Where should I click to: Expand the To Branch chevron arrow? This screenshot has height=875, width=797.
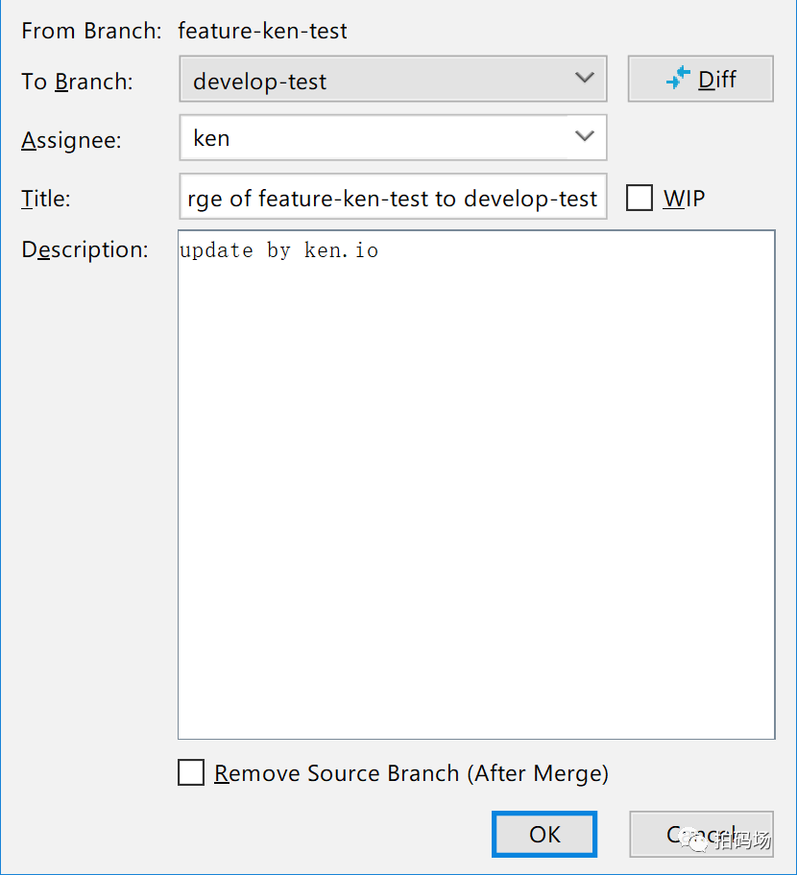pyautogui.click(x=584, y=78)
